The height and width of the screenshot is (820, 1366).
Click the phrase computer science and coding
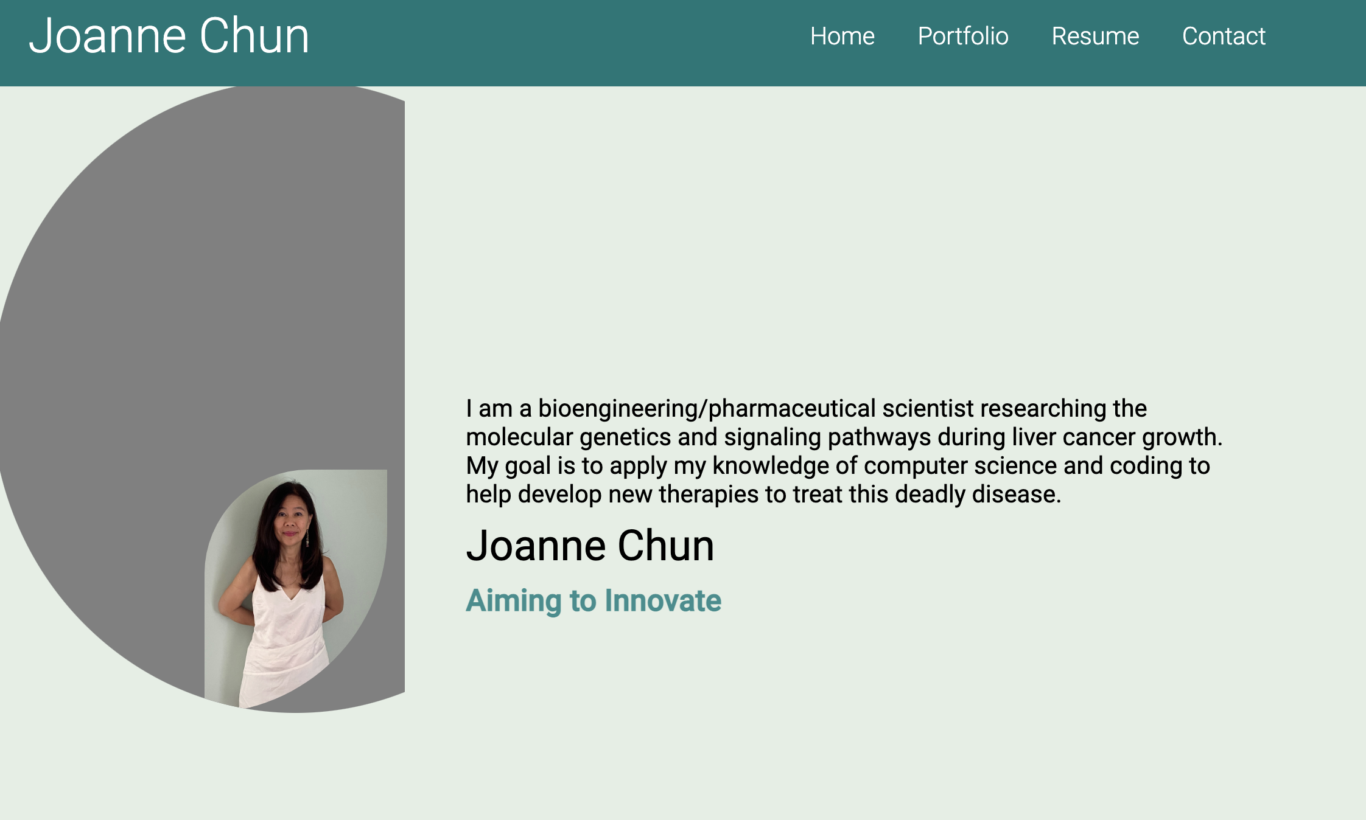point(1021,466)
